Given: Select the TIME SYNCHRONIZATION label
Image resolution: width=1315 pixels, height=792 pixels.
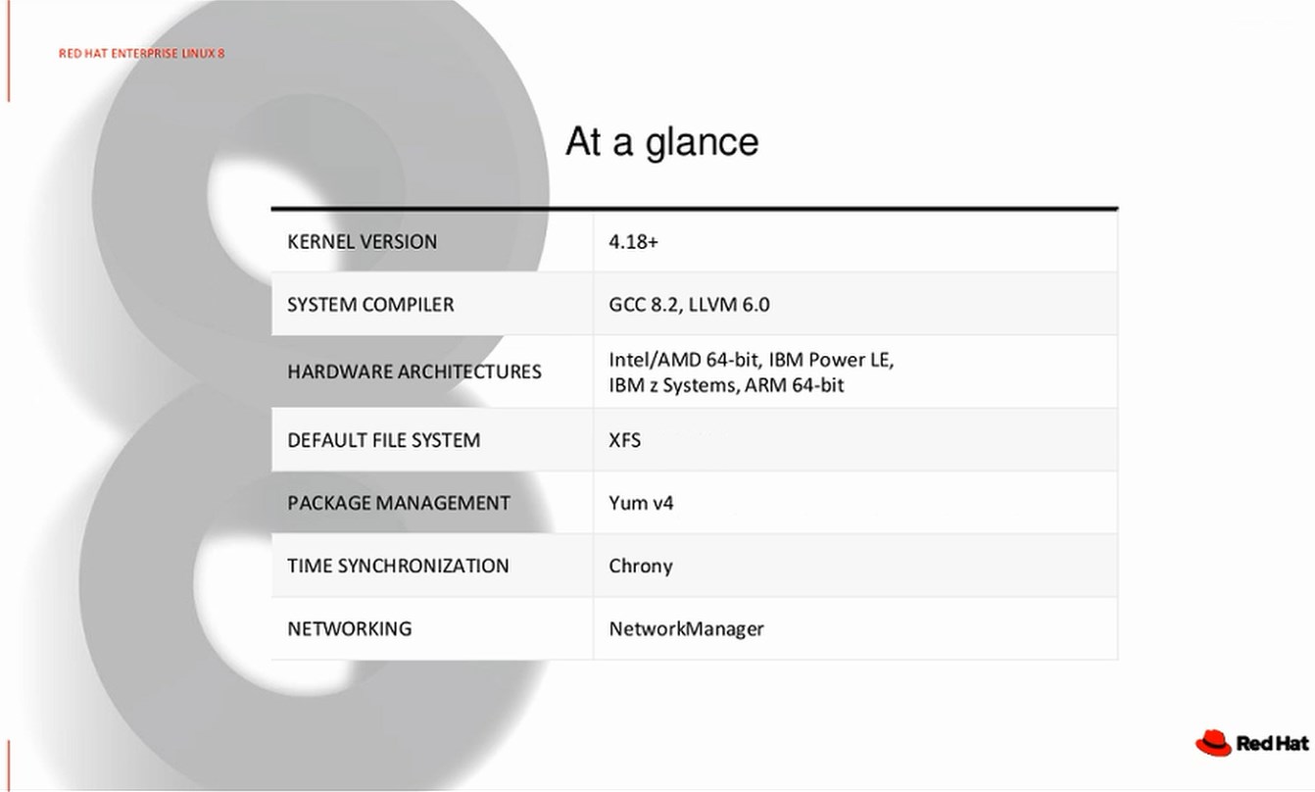Looking at the screenshot, I should (x=398, y=566).
